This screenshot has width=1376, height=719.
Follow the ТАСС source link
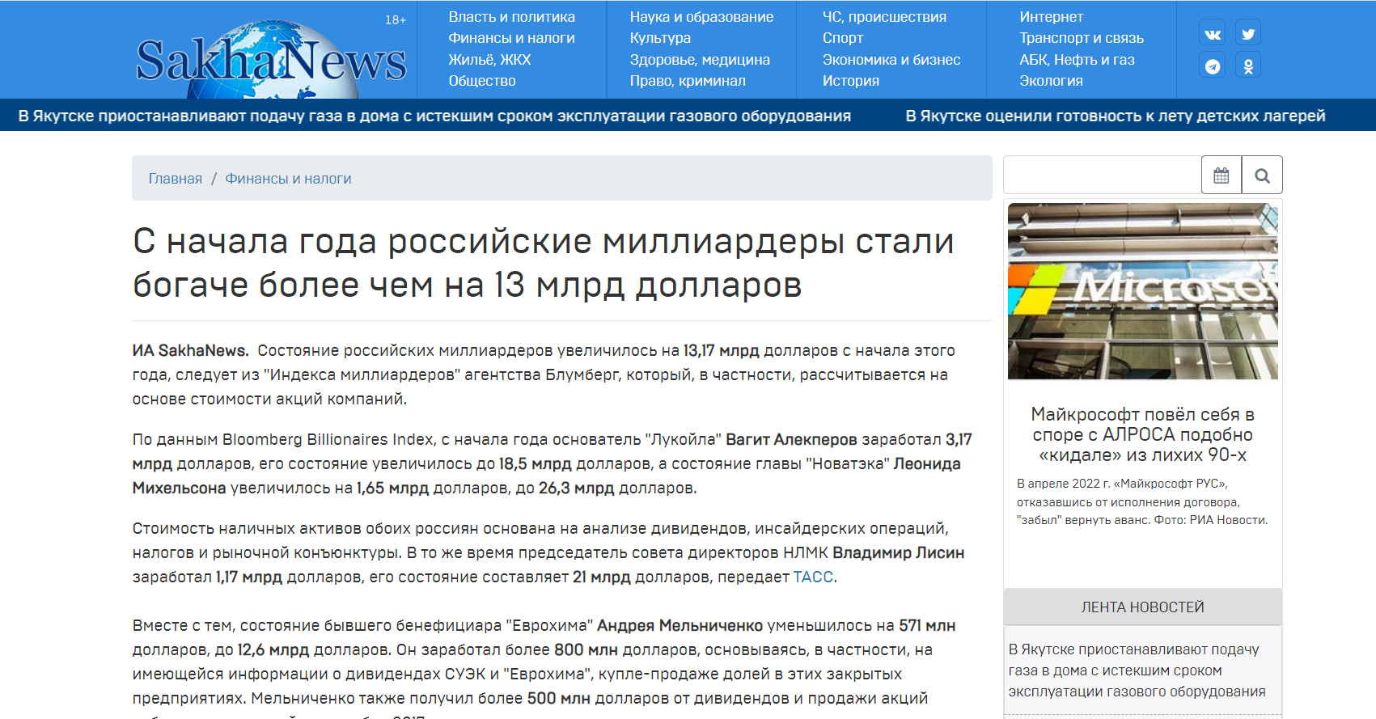813,577
